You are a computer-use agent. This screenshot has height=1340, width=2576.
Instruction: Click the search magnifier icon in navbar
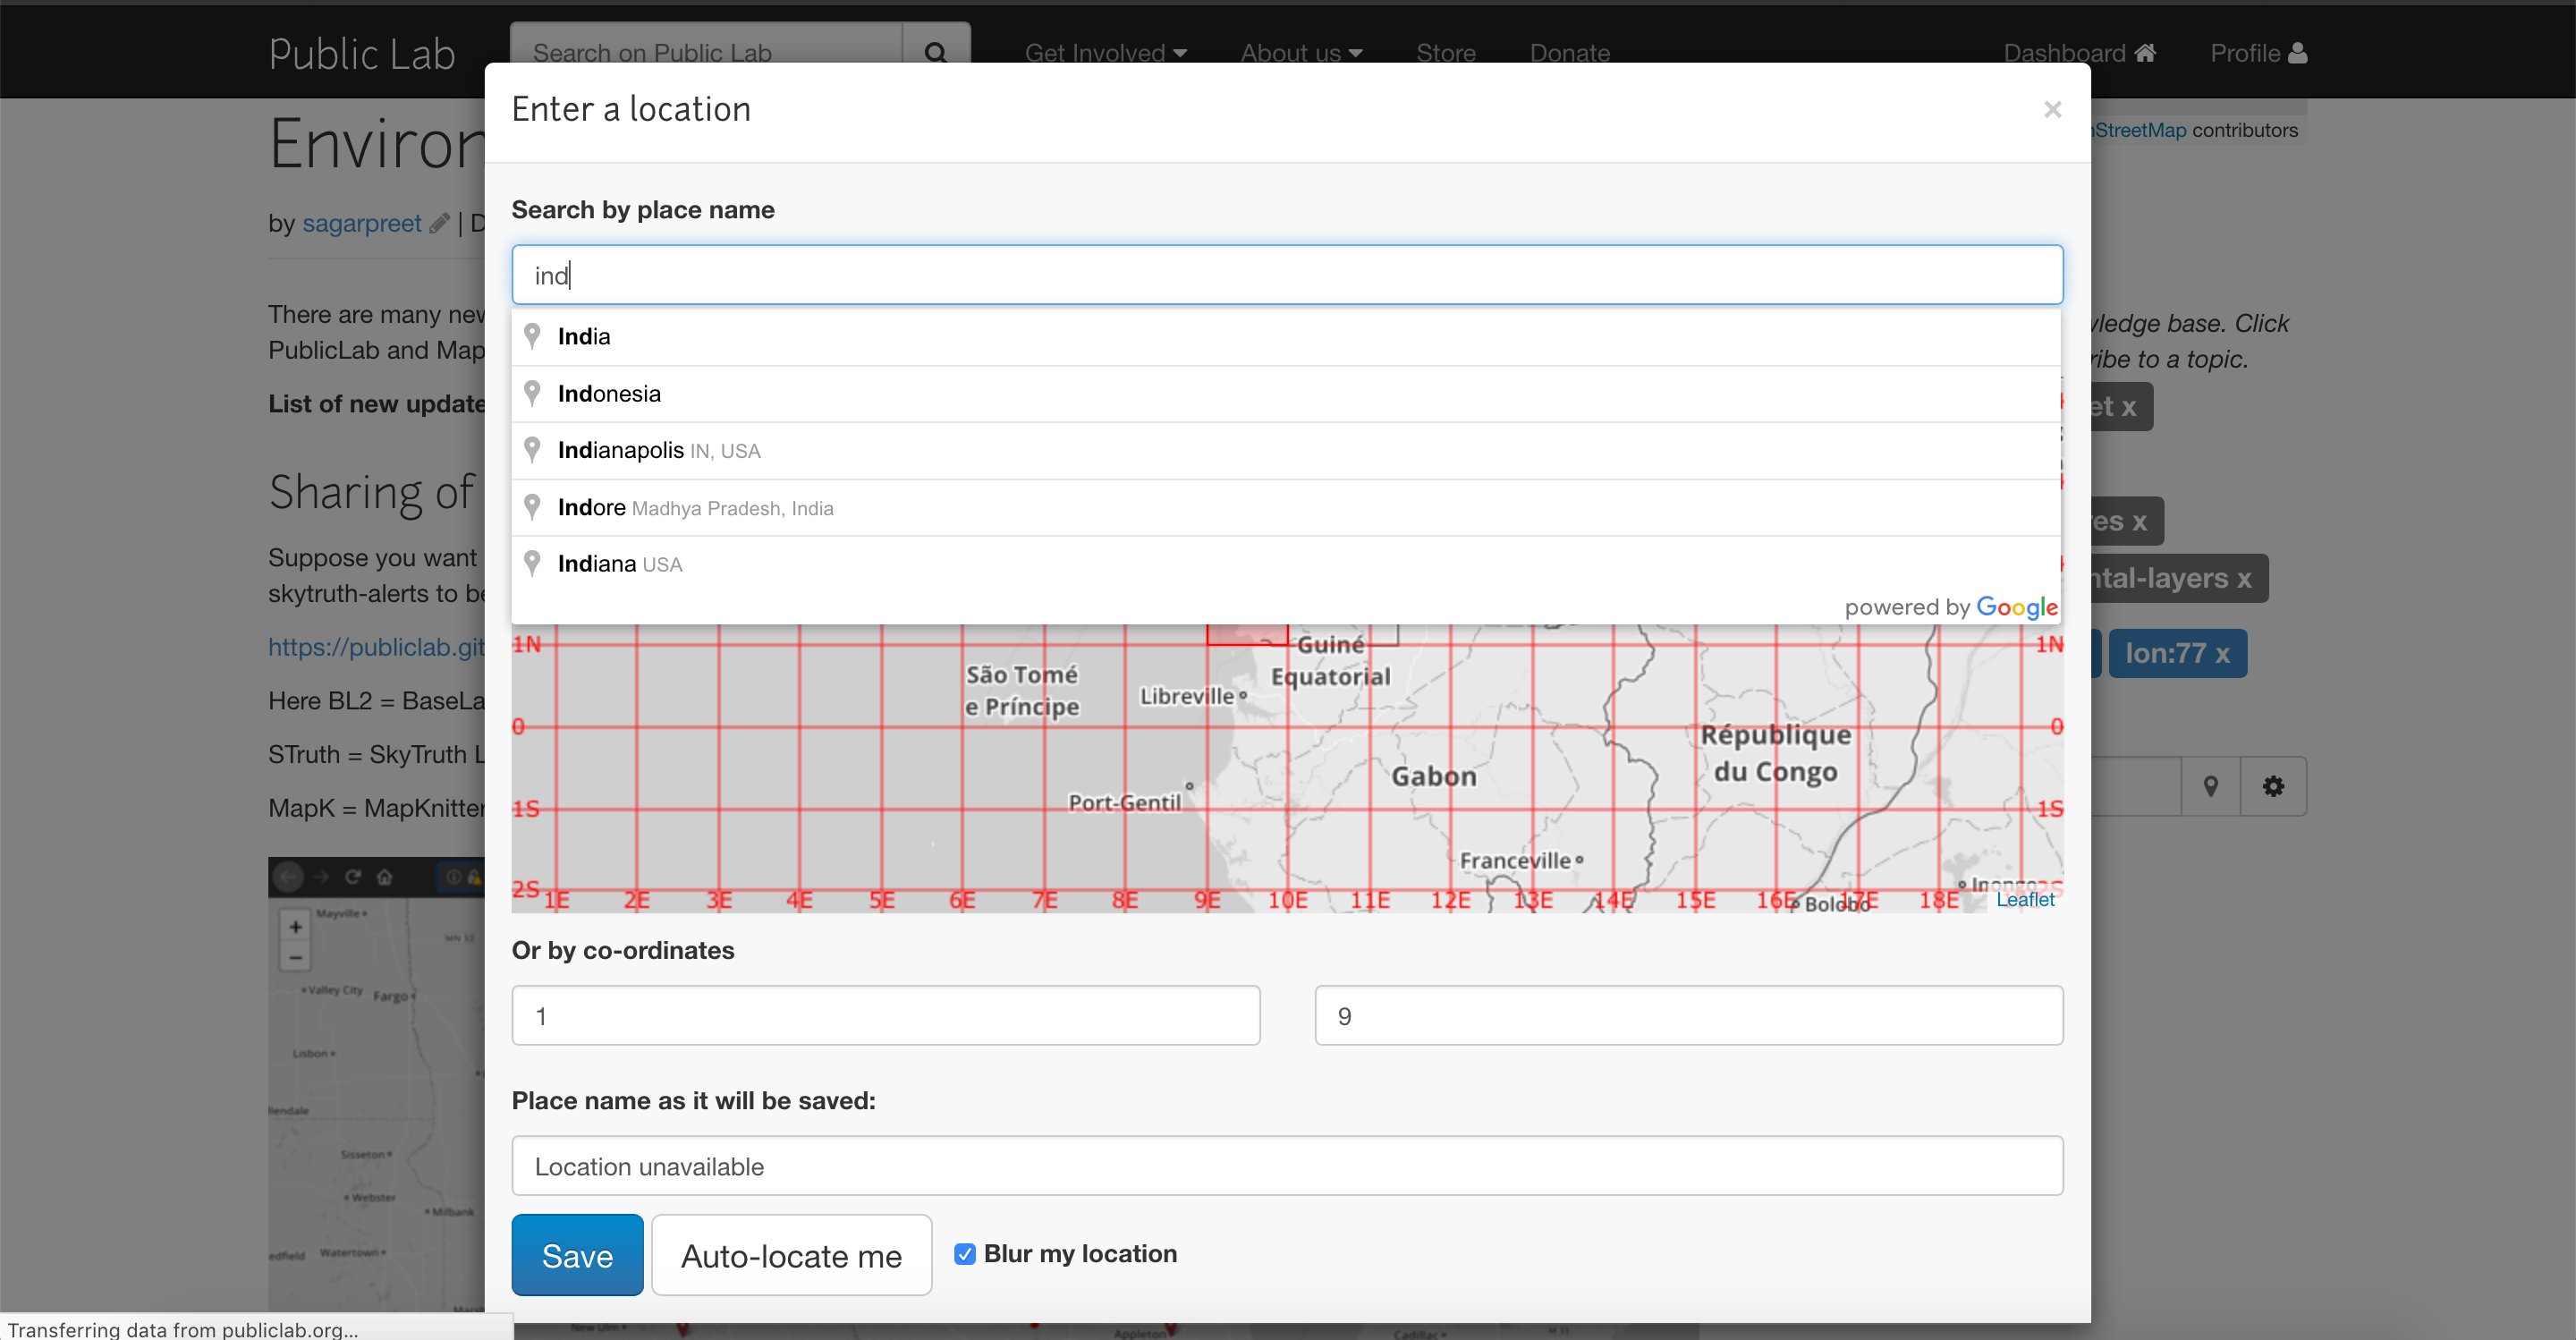[x=935, y=52]
